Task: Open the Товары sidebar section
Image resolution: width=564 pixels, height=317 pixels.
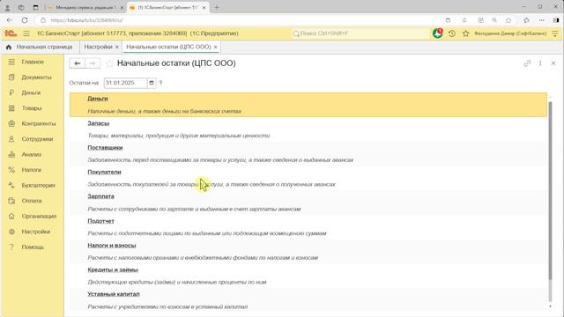Action: click(x=33, y=108)
